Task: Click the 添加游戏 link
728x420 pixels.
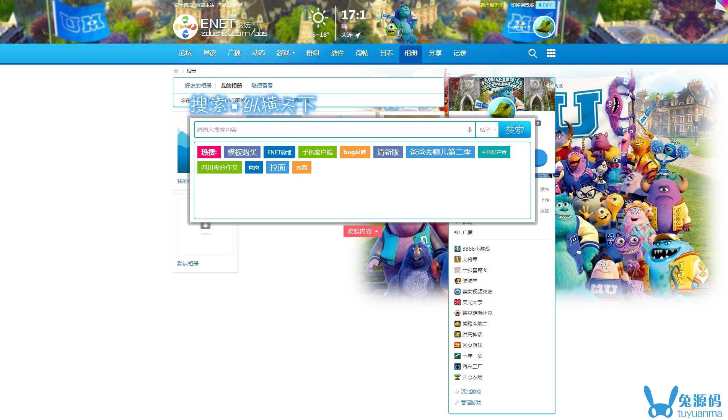Action: pos(471,392)
